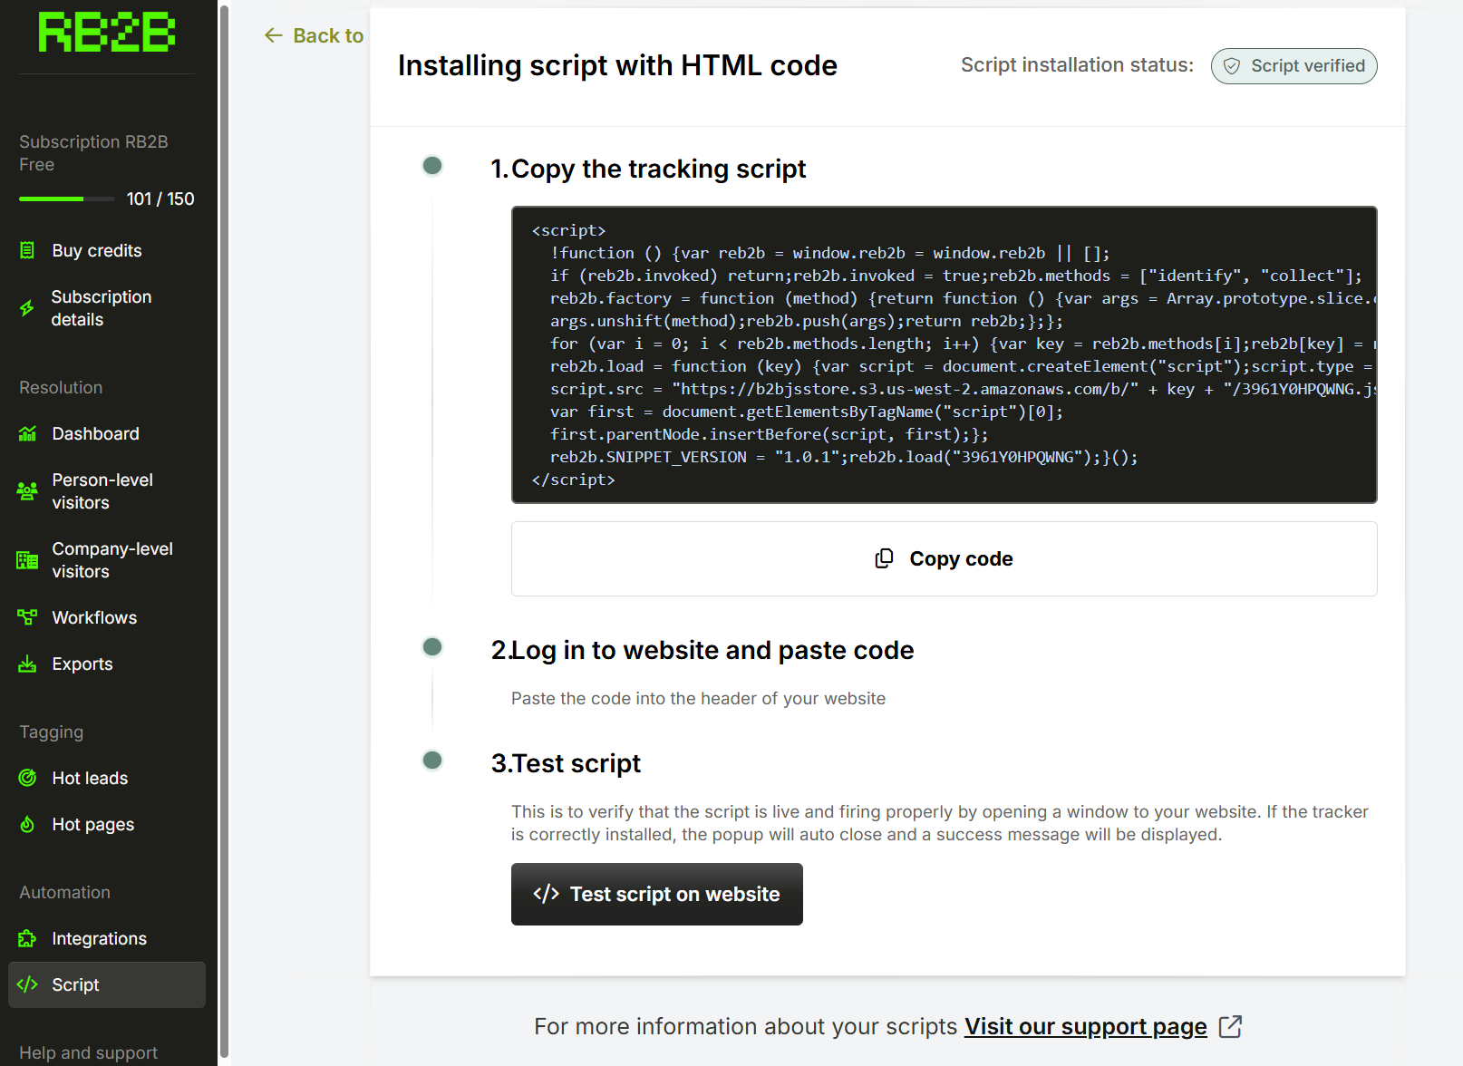Click the external link icon after support page
The image size is (1463, 1066).
[x=1230, y=1026]
